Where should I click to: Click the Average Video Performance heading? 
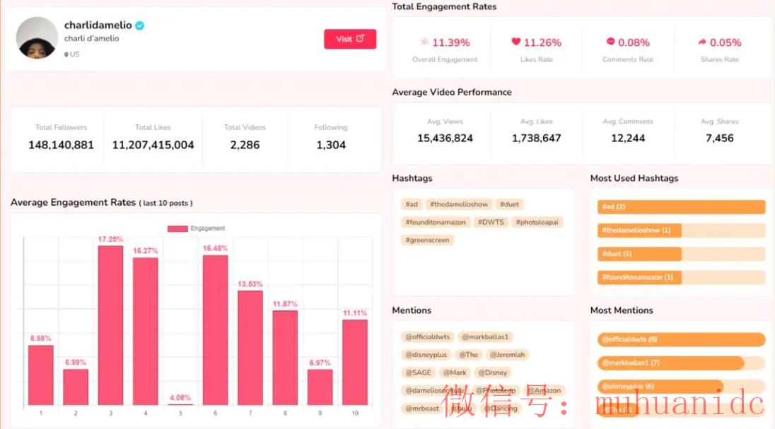pos(452,92)
